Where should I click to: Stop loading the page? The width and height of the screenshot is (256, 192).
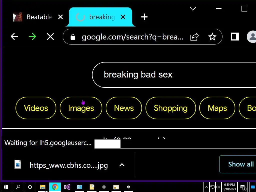click(50, 36)
